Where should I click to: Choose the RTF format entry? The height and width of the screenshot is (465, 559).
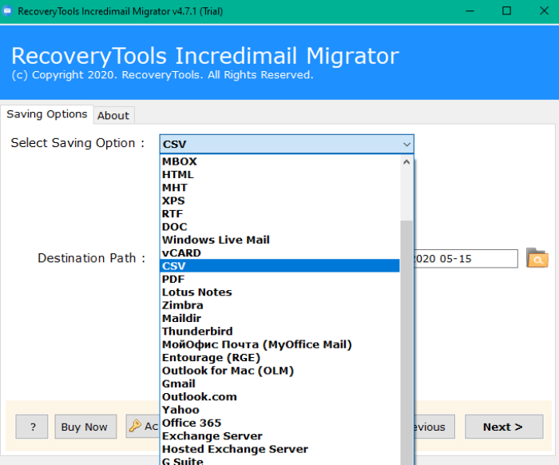279,214
